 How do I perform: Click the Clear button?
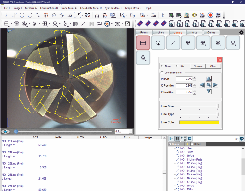pyautogui.click(x=213, y=66)
